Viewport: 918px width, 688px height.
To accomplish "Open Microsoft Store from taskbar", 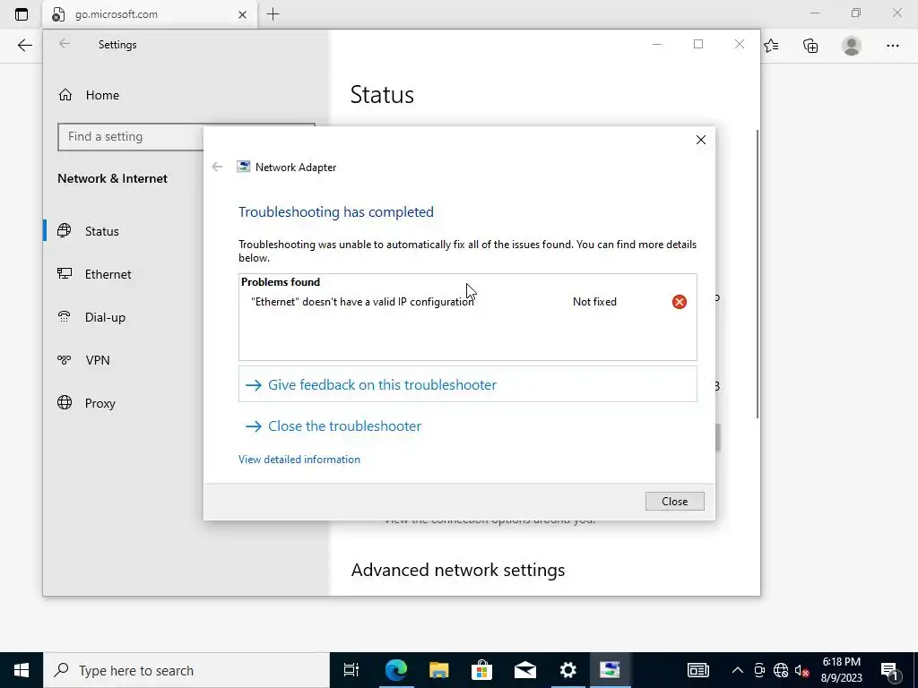I will click(x=481, y=670).
